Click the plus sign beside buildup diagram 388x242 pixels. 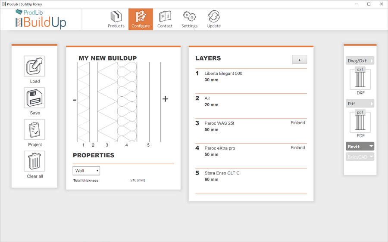tap(165, 99)
